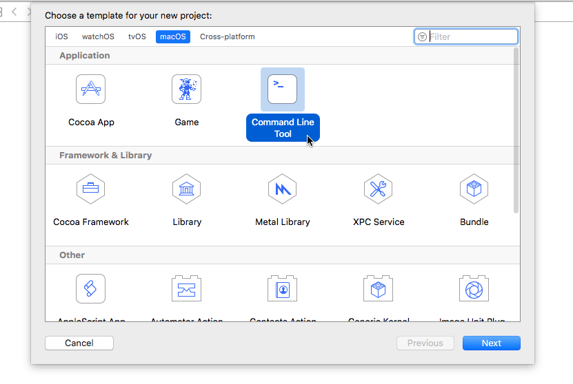Click the "Bundle" label

click(x=474, y=222)
